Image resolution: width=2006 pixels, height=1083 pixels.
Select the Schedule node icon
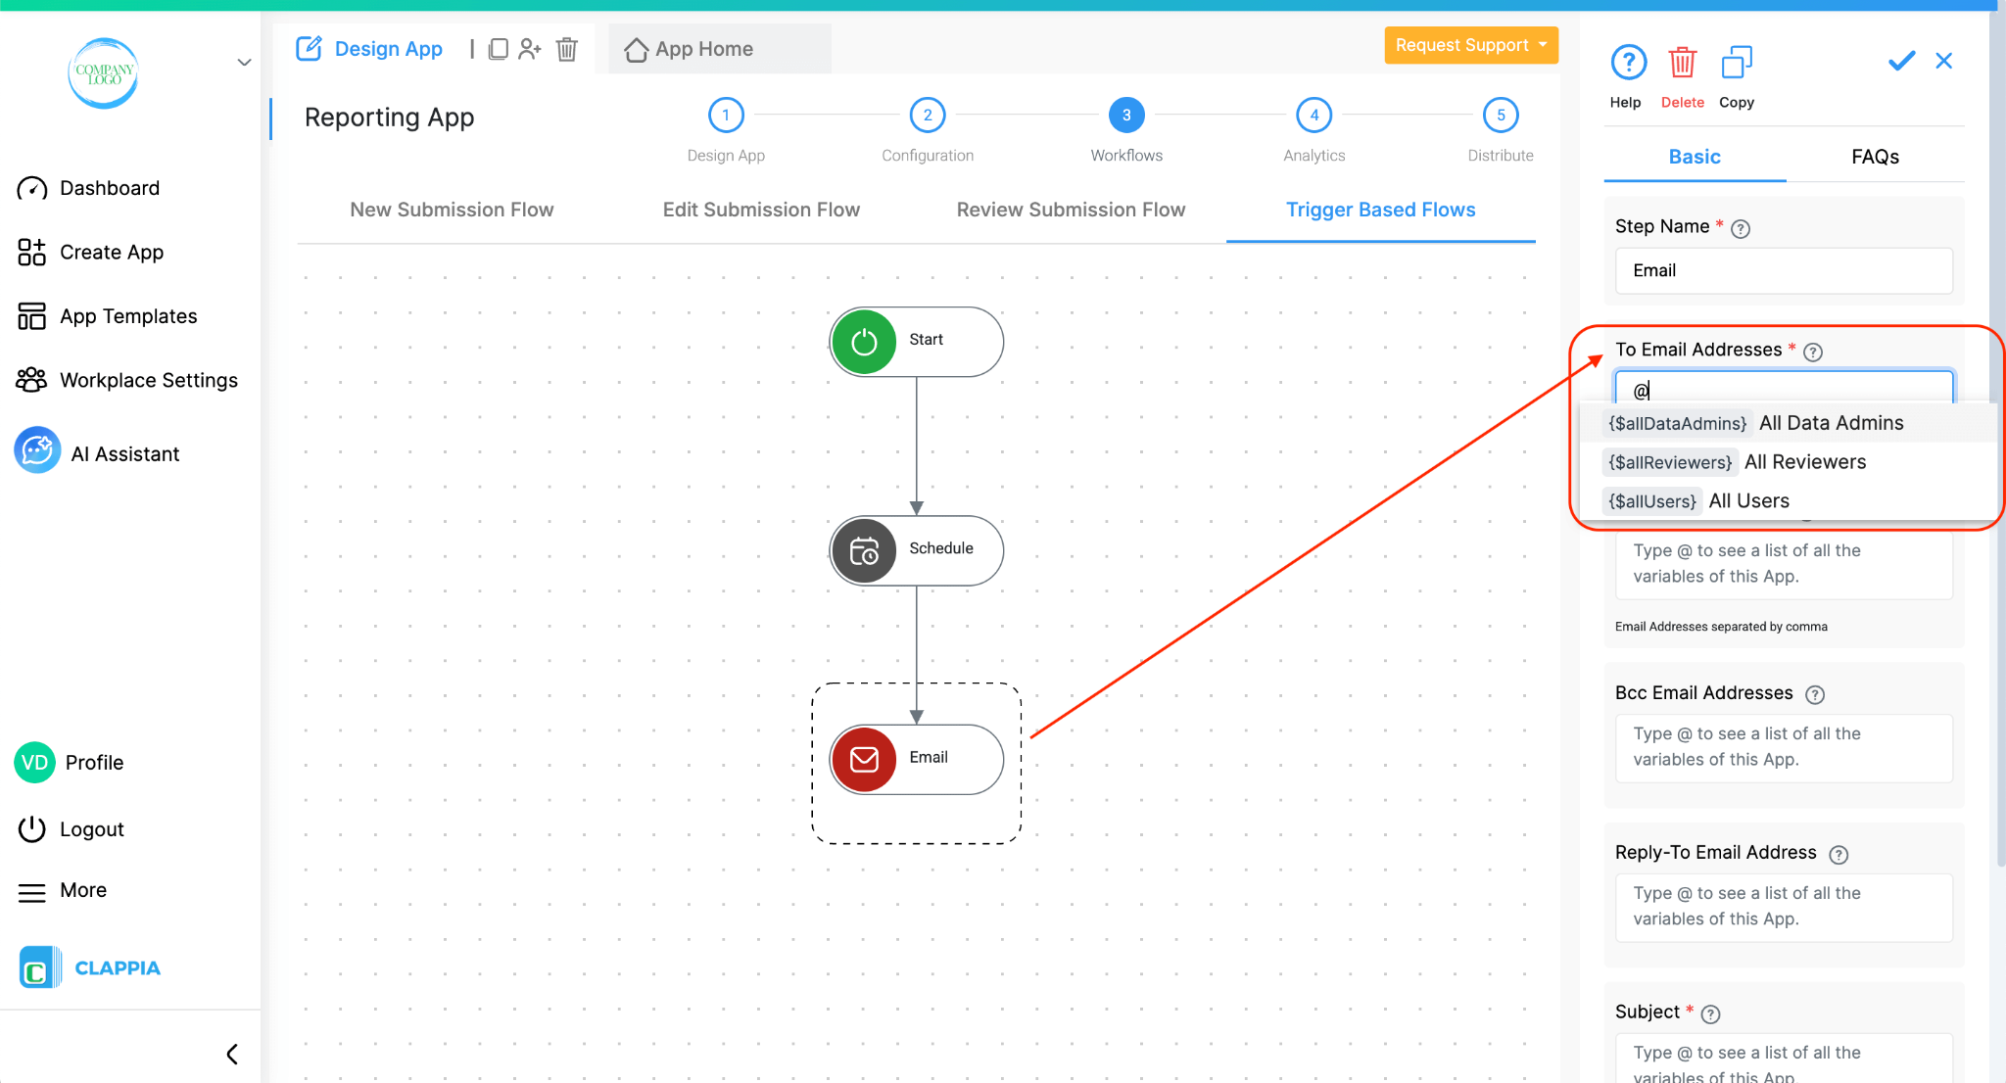click(x=864, y=550)
